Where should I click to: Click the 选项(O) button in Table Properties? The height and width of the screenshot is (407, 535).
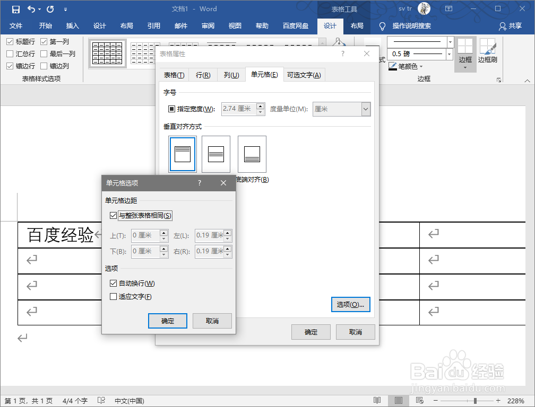point(350,304)
